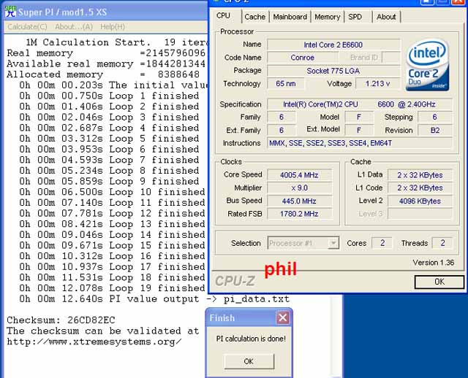This screenshot has height=378, width=468.
Task: Click the Package field Socket 775 LGA
Action: [x=333, y=71]
